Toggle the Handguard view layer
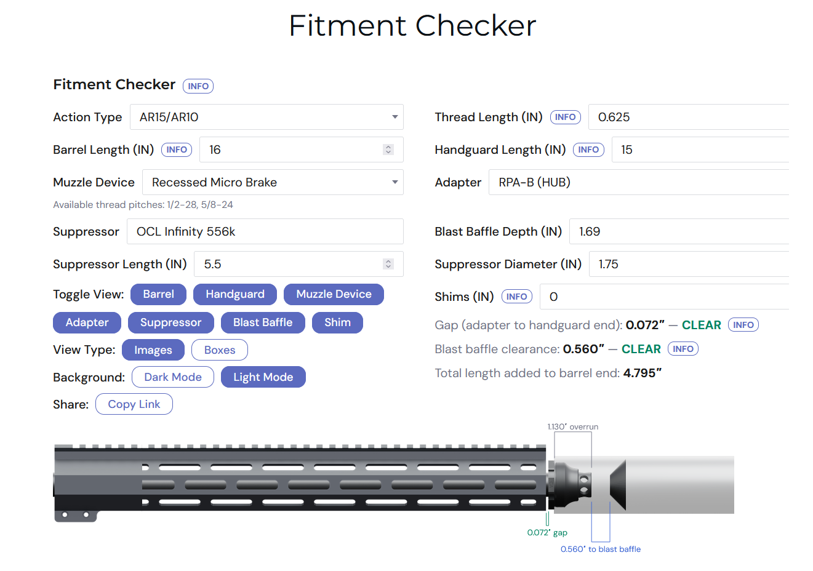 [235, 294]
